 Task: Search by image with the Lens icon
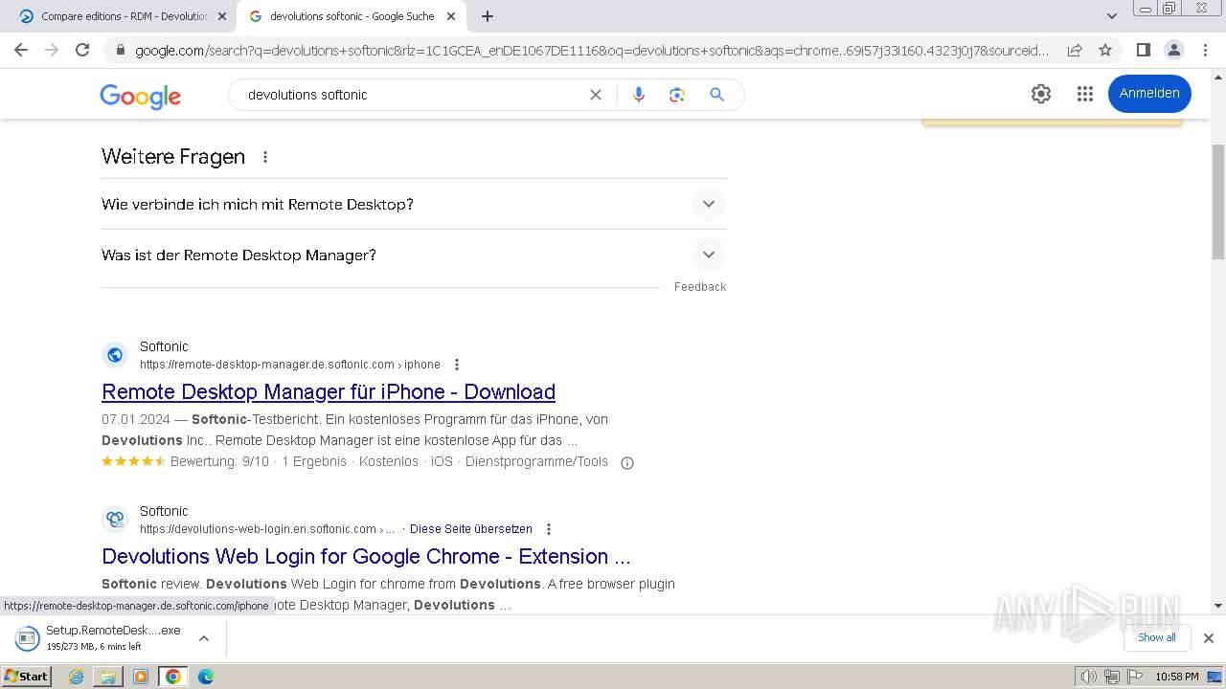click(x=677, y=95)
